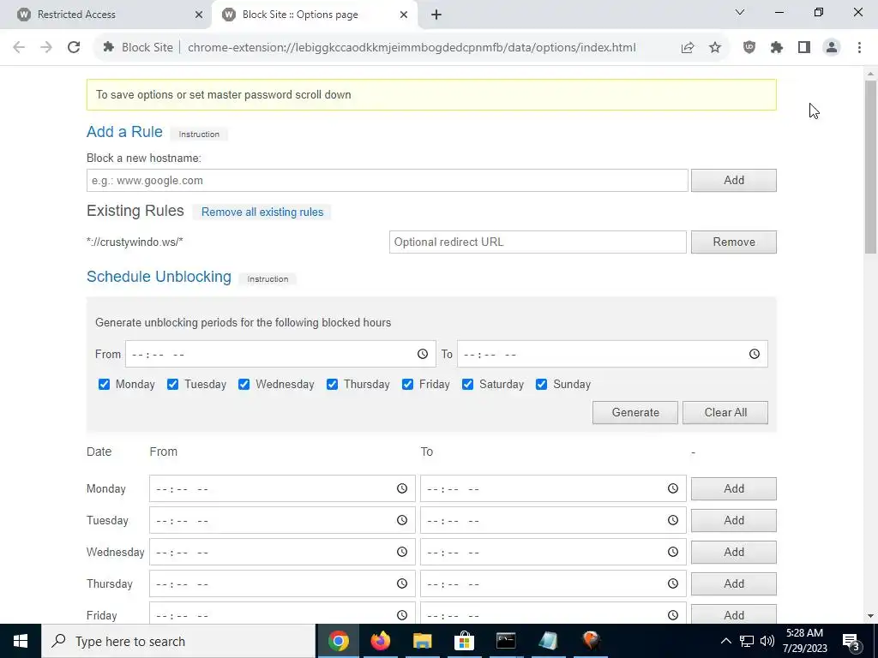This screenshot has width=878, height=658.
Task: Close the Block Site Options page tab
Action: [x=404, y=15]
